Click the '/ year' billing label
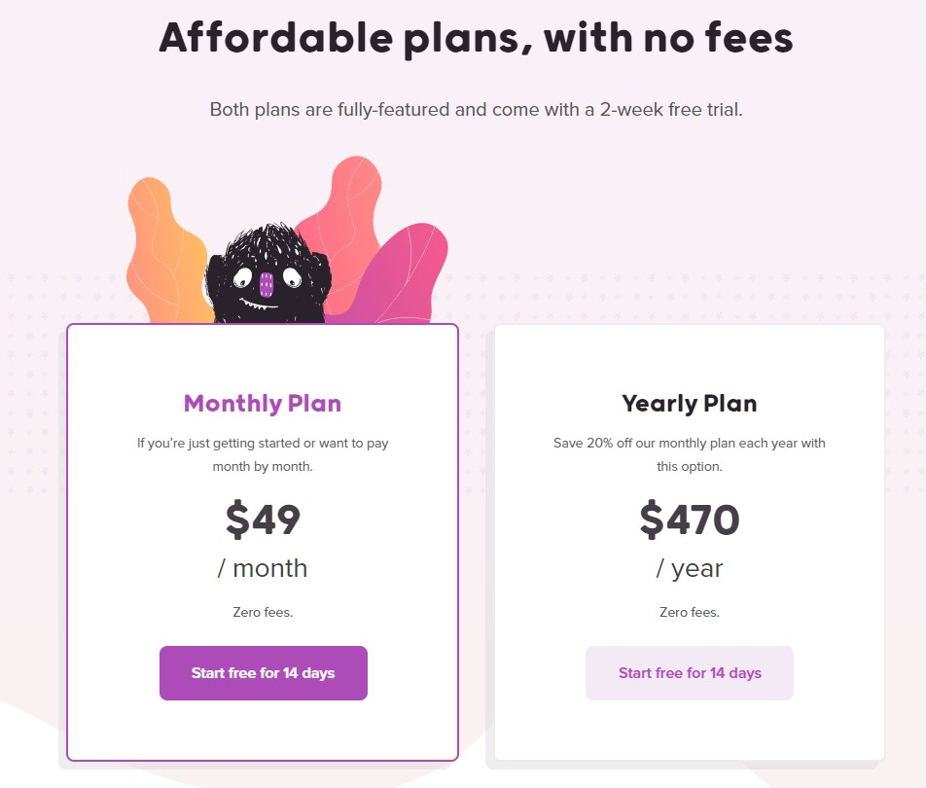The height and width of the screenshot is (788, 926). 690,569
